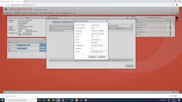Click the Stadt field containing Lueneburg
The image size is (182, 102).
coord(99,43)
